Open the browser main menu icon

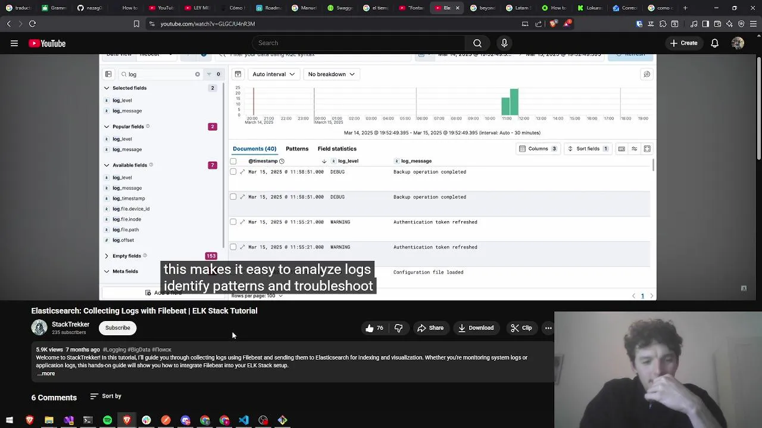point(753,24)
